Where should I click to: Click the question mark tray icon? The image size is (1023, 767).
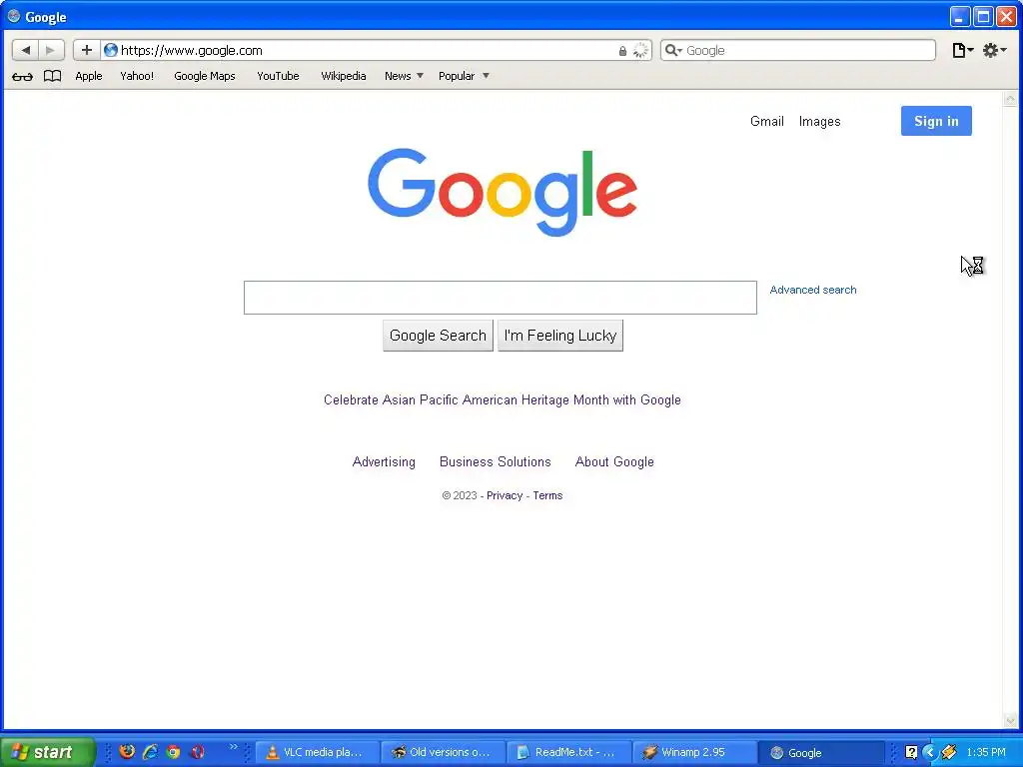(911, 752)
